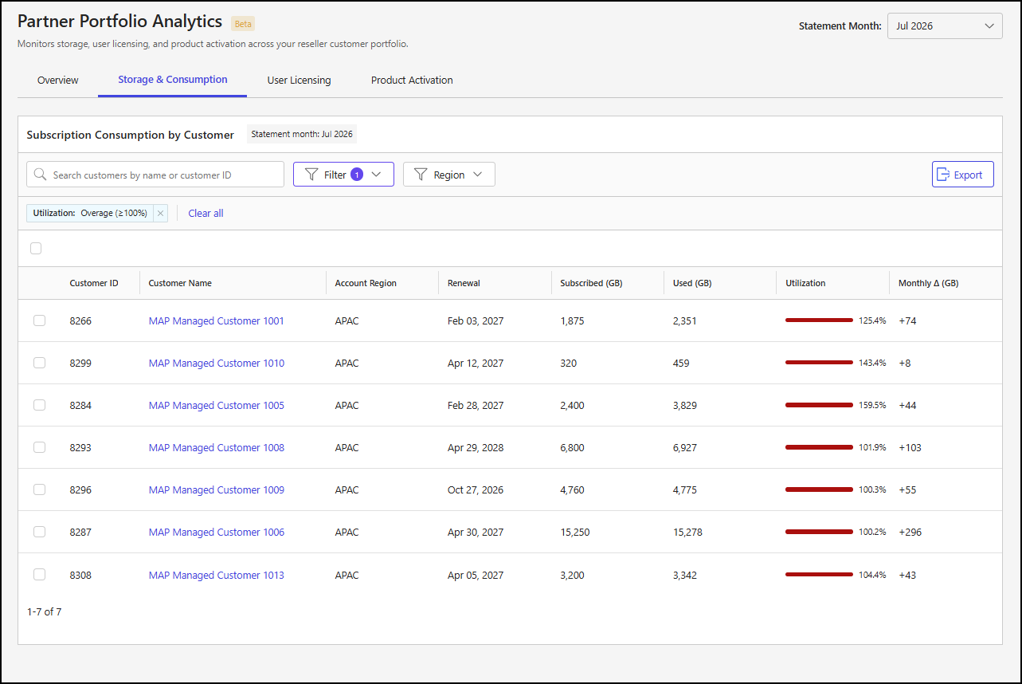This screenshot has width=1022, height=684.
Task: Click the 143.4% utilization value
Action: click(x=872, y=363)
